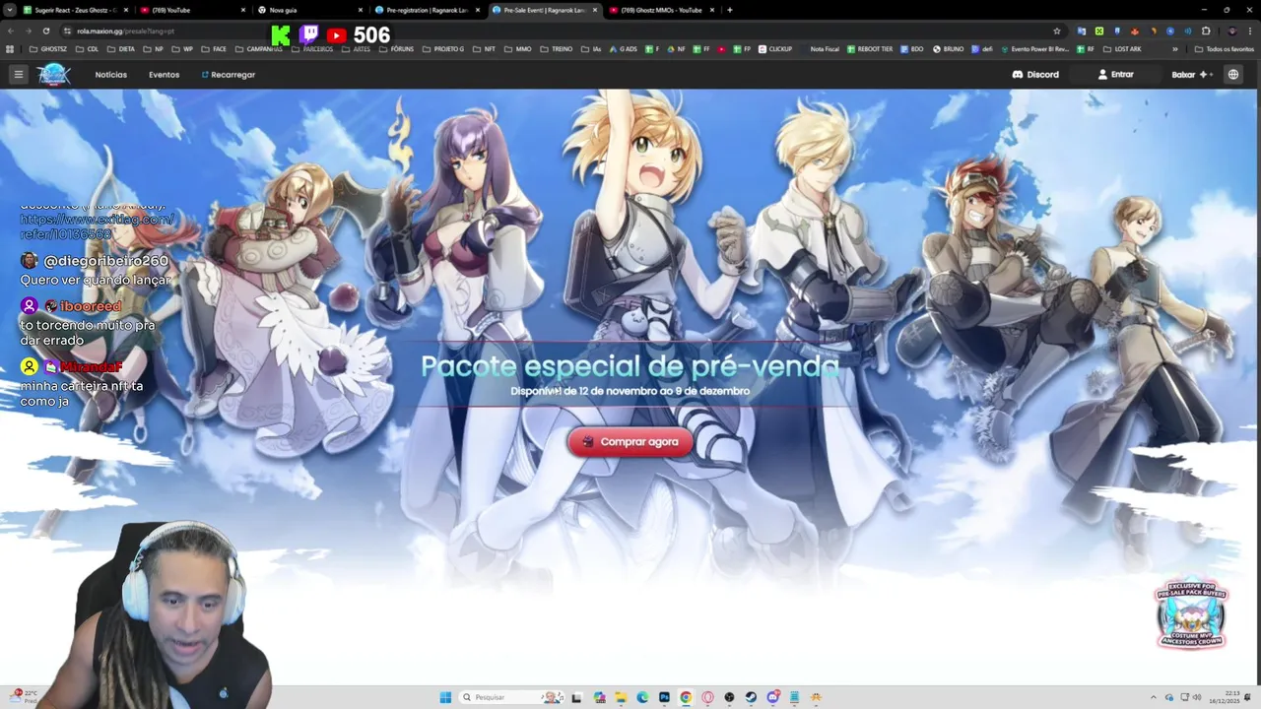Switch to (769) Ghostz MMOs YouTube tab
Viewport: 1261px width, 709px height.
(661, 10)
